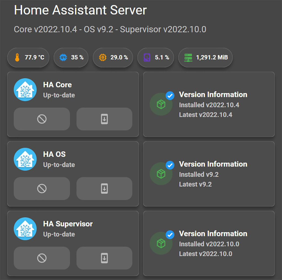The height and width of the screenshot is (280, 282).
Task: Click 'Version Information' title in Supervisor row
Action: click(x=213, y=234)
